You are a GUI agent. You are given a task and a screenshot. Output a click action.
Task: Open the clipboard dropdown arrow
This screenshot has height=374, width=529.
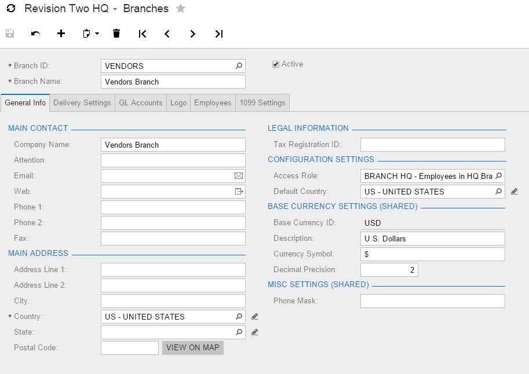click(97, 34)
